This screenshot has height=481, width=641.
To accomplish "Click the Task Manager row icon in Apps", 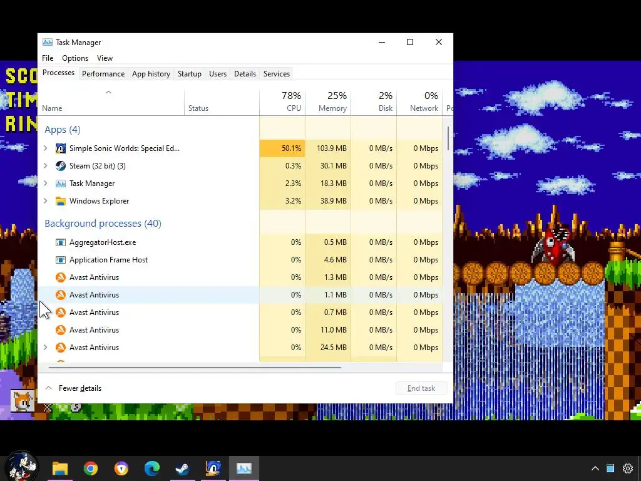I will click(61, 184).
